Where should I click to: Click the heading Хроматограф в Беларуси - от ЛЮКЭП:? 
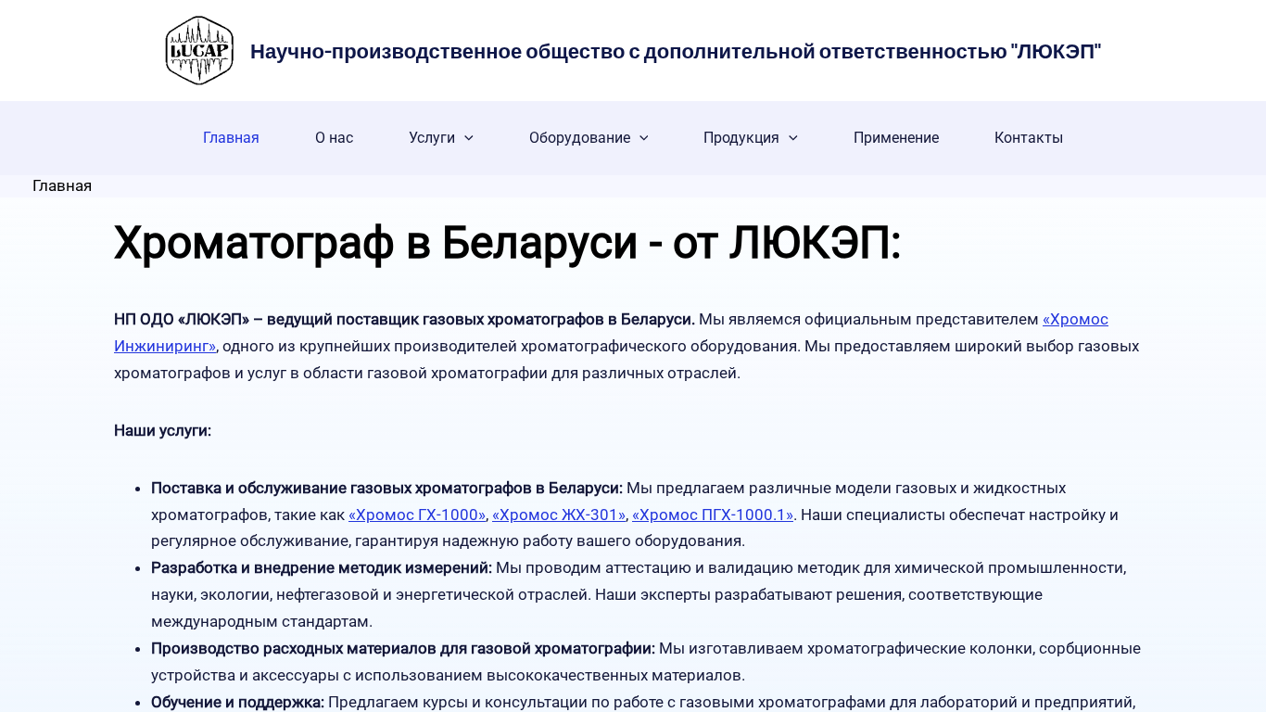(x=507, y=243)
